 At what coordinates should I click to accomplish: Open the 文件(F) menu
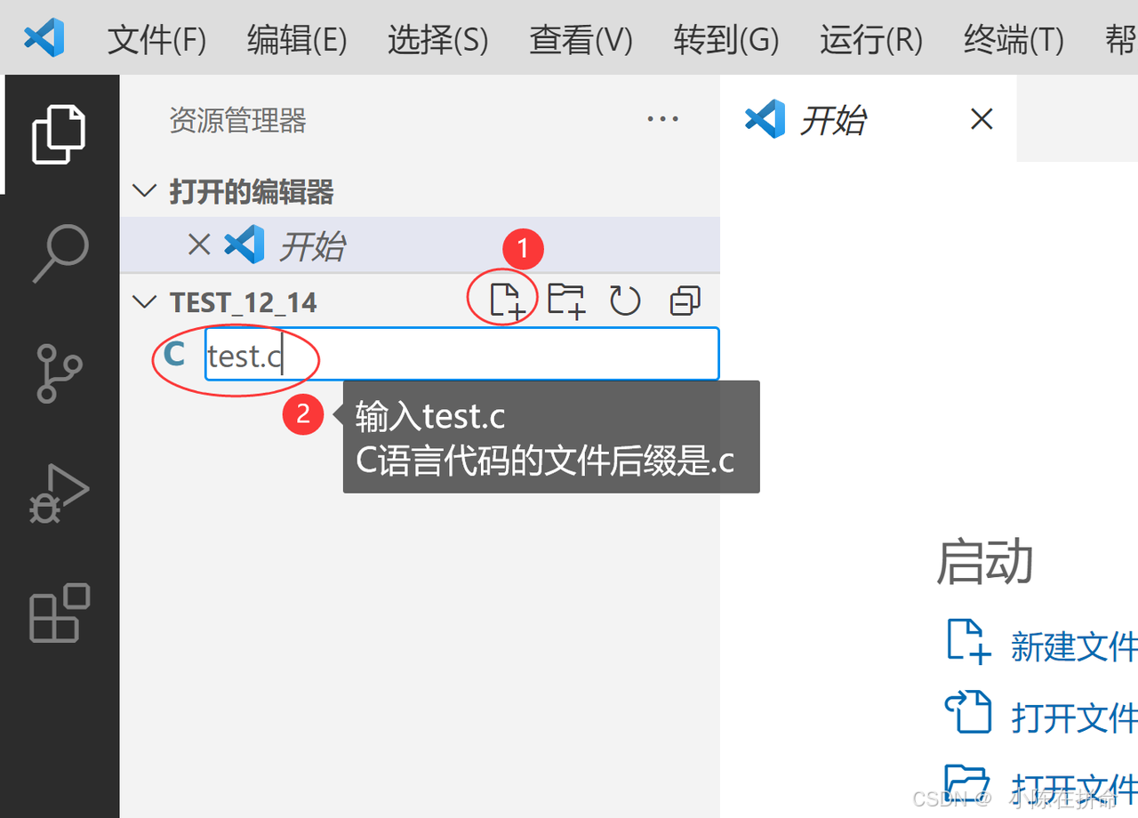(x=156, y=40)
